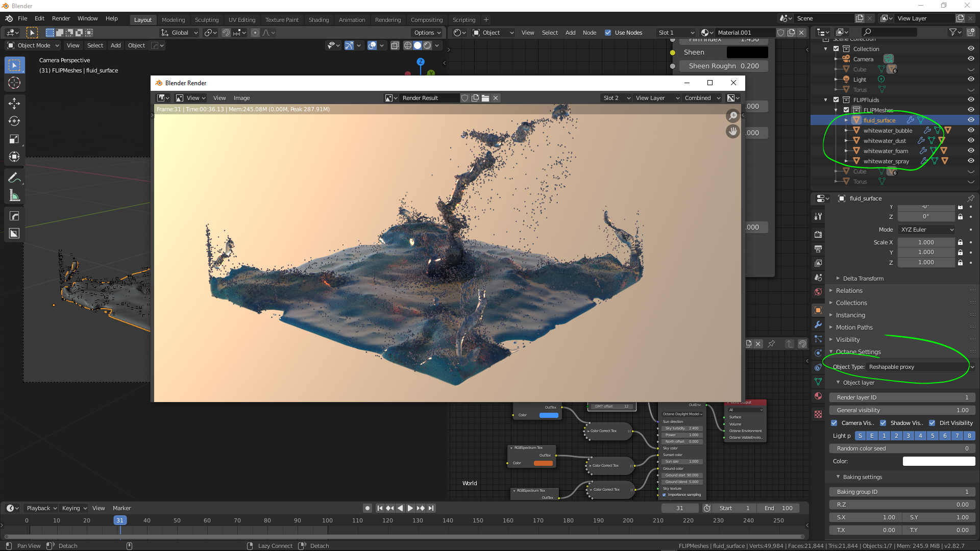This screenshot has height=551, width=980.
Task: Select the Move tool in toolbar
Action: pyautogui.click(x=14, y=104)
